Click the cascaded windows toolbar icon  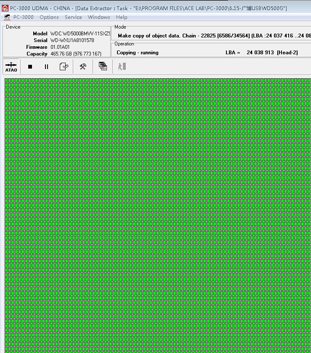click(x=103, y=66)
